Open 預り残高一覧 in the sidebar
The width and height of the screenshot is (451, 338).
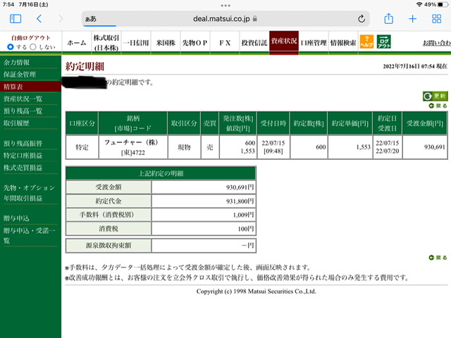23,111
